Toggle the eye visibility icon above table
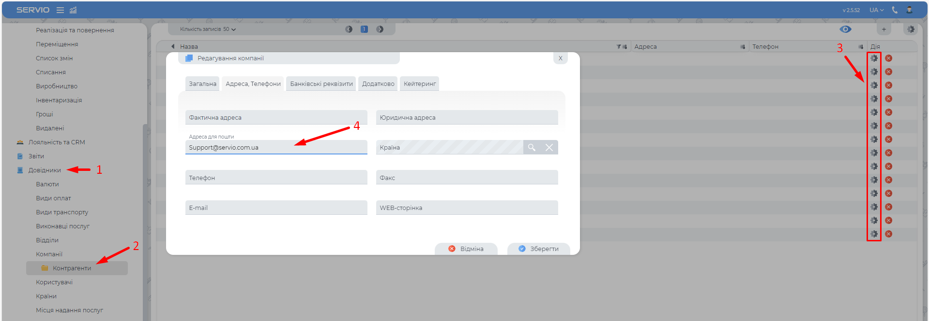This screenshot has width=929, height=321. (845, 29)
